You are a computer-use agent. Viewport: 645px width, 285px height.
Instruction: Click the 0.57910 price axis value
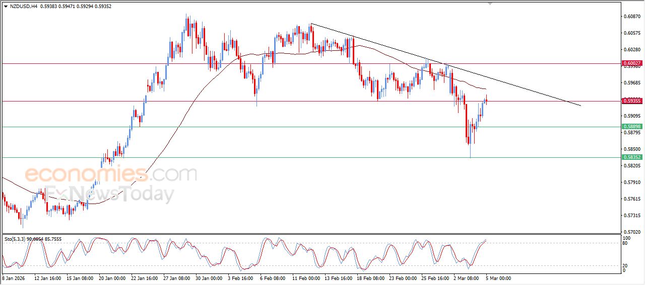pos(631,182)
